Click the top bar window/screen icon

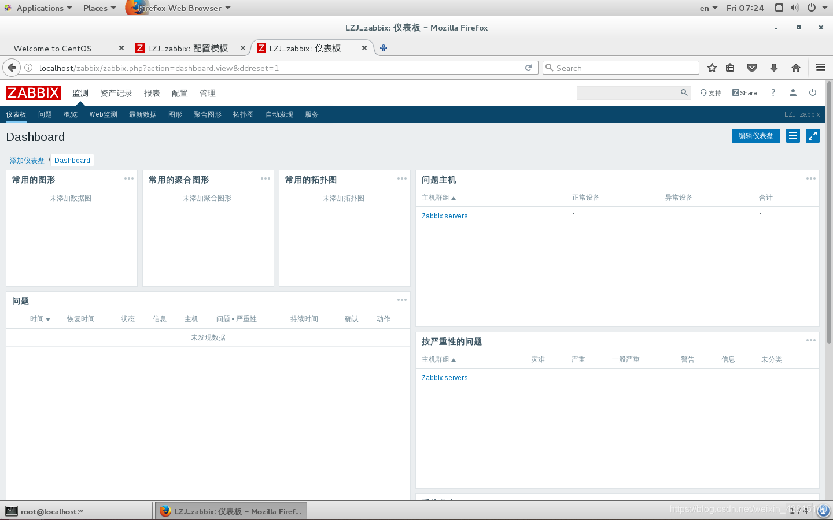[x=779, y=8]
